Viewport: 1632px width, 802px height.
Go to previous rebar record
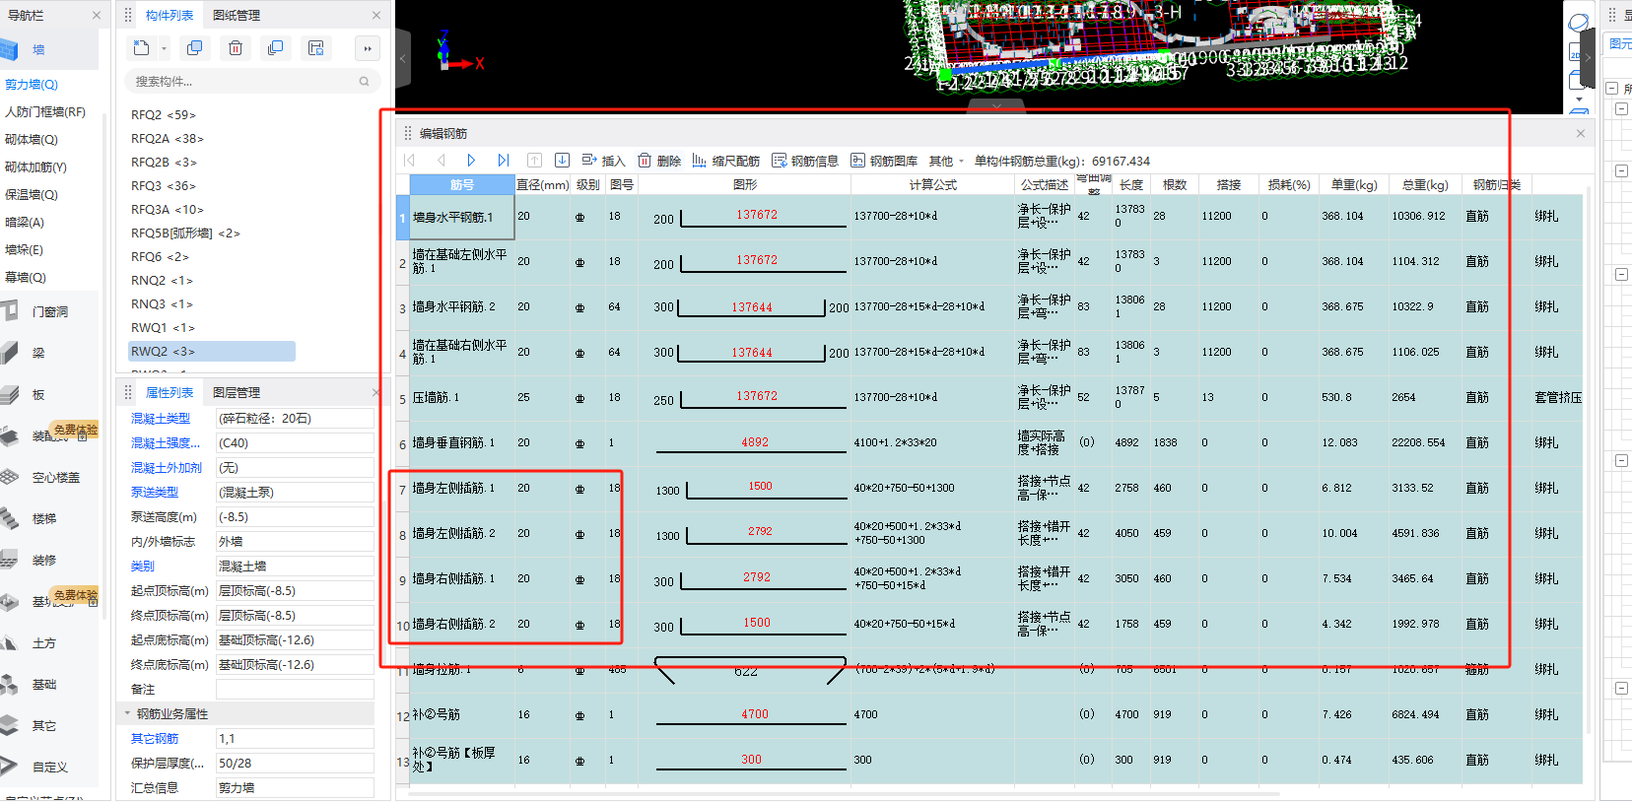[442, 160]
